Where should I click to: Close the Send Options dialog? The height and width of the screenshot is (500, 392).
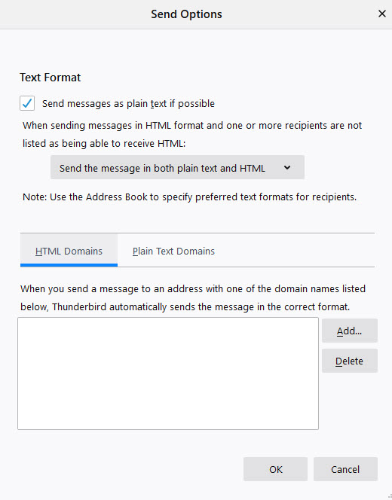[381, 14]
